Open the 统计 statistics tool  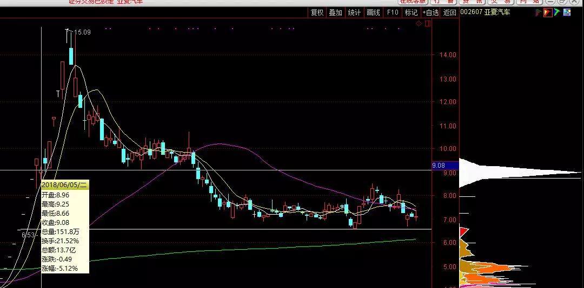coord(354,12)
